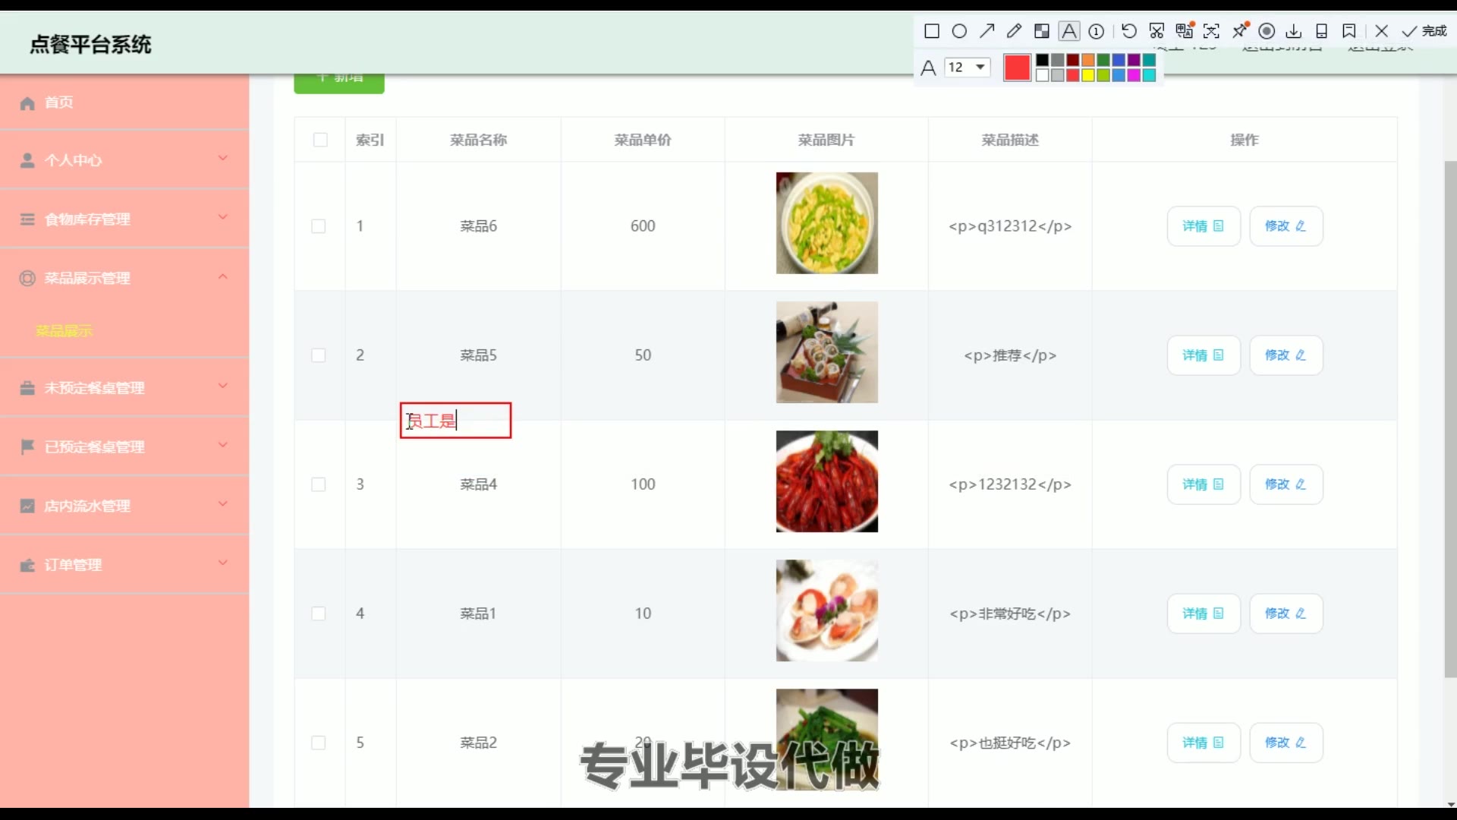Image resolution: width=1457 pixels, height=820 pixels.
Task: Open the 菜品4 crayfish thumbnail
Action: 827,481
